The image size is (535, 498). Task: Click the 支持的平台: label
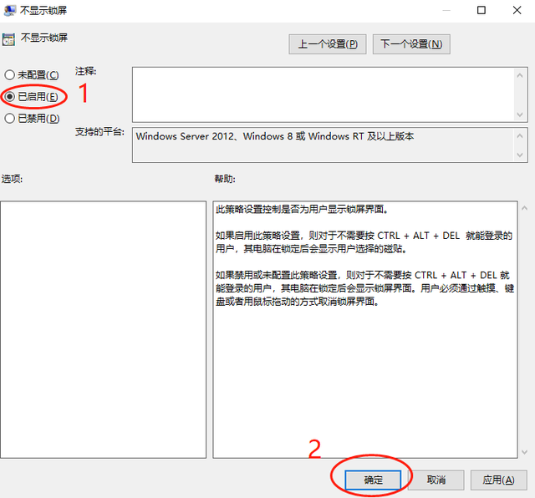click(x=99, y=132)
